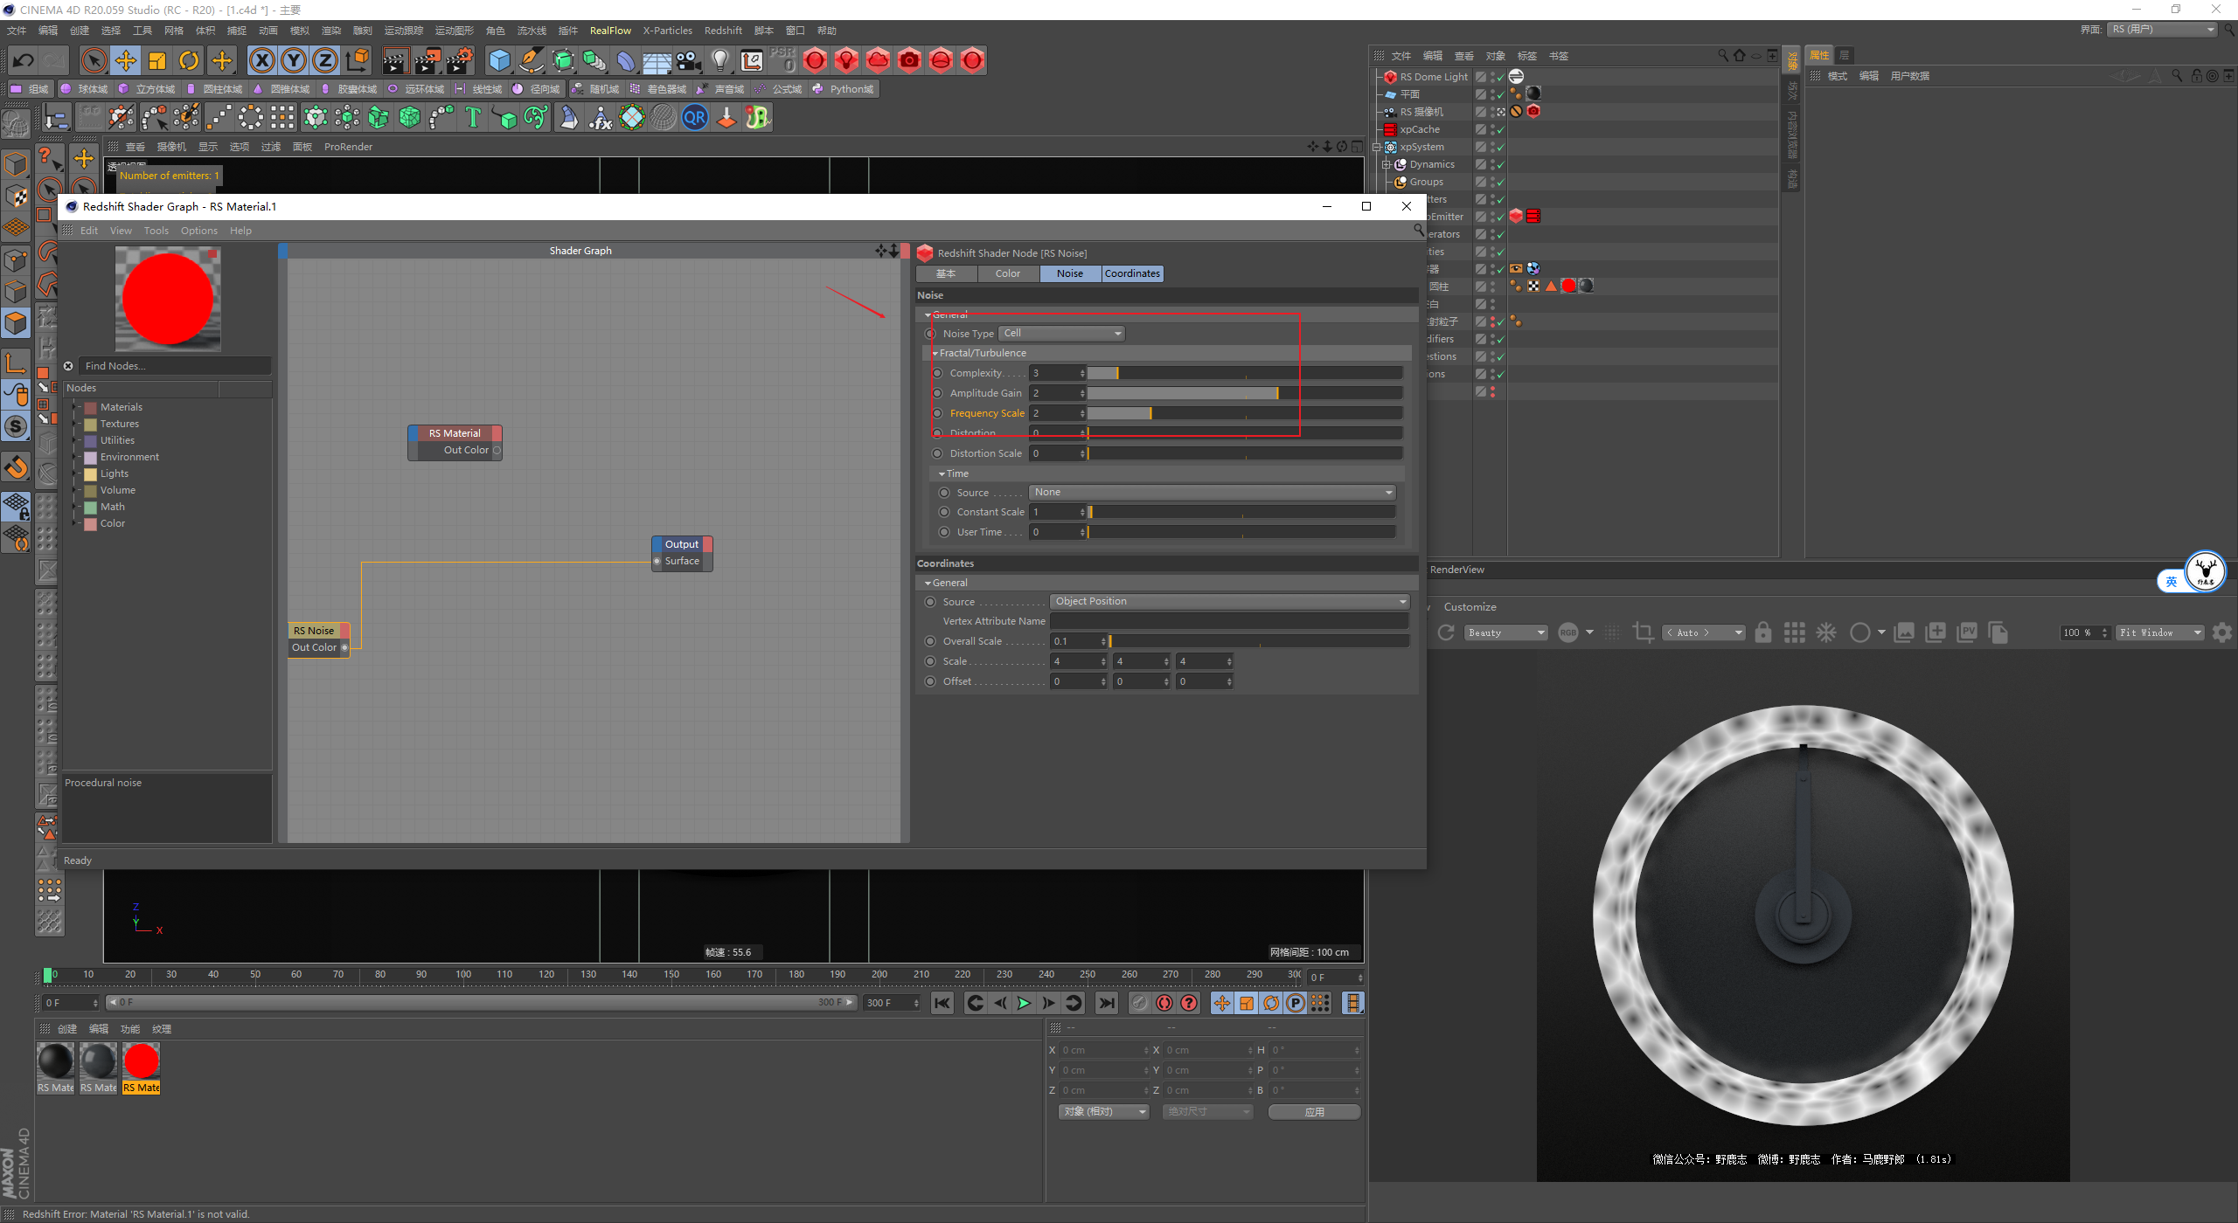Click the Output node in shader graph
The height and width of the screenshot is (1223, 2238).
pos(681,543)
